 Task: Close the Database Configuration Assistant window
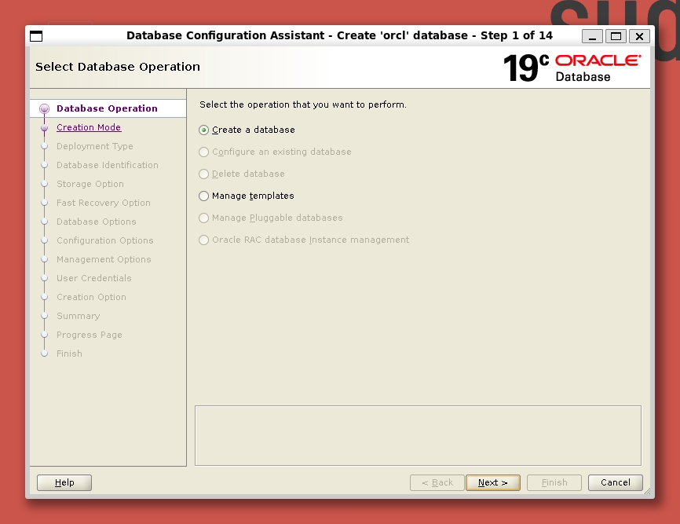click(x=639, y=36)
